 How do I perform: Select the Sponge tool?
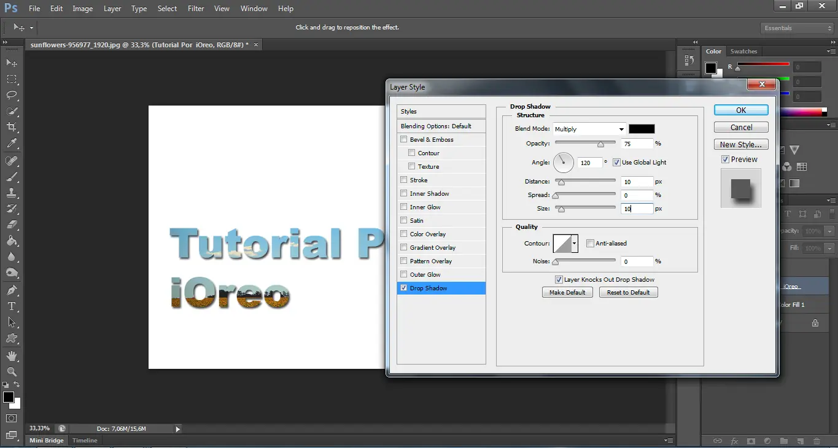12,272
